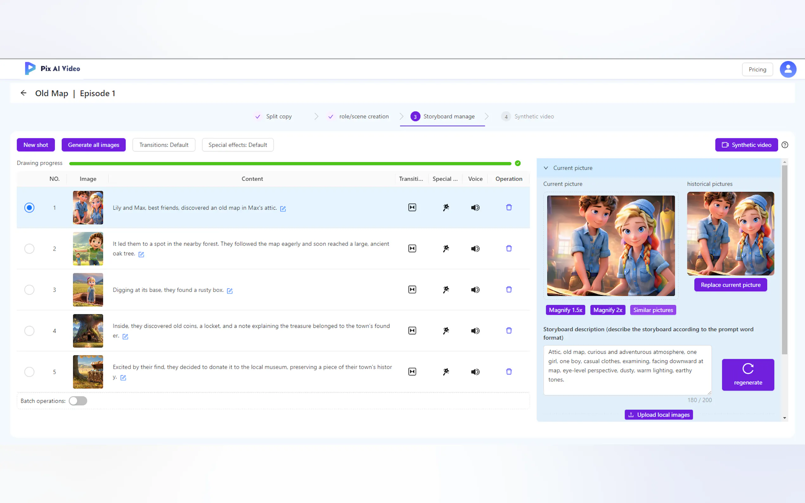Image resolution: width=805 pixels, height=503 pixels.
Task: Switch to the Split copy step
Action: point(279,117)
